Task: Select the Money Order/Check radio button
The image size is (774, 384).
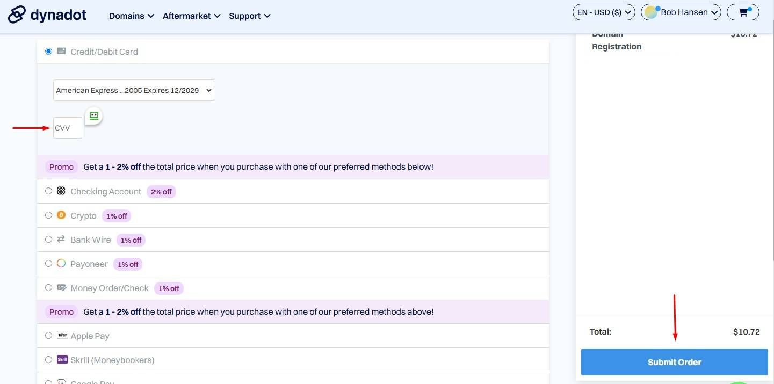Action: (49, 287)
